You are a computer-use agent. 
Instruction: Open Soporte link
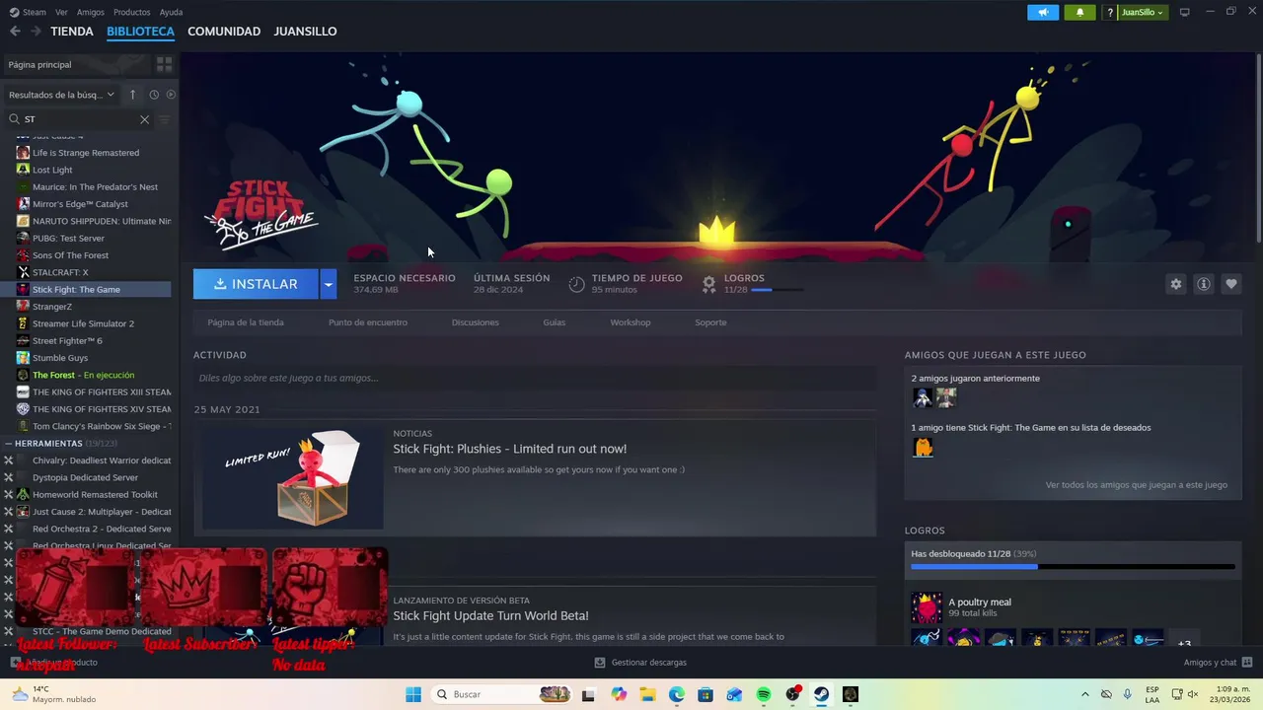(710, 322)
